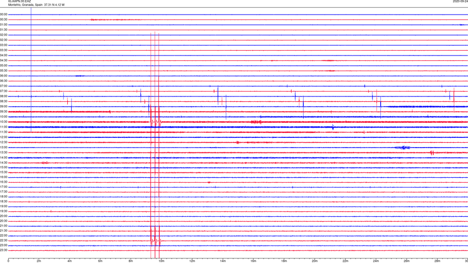The width and height of the screenshot is (468, 263).
Task: Select the 16:00 time label
Action: click(4, 177)
